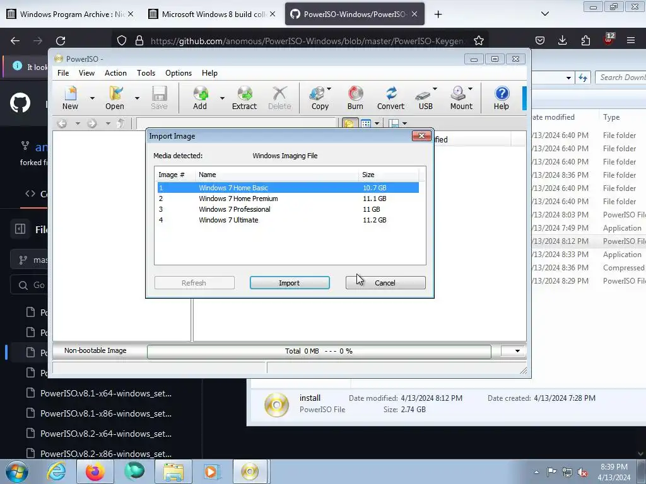
Task: Open the Options menu in PowerISO
Action: pos(179,73)
